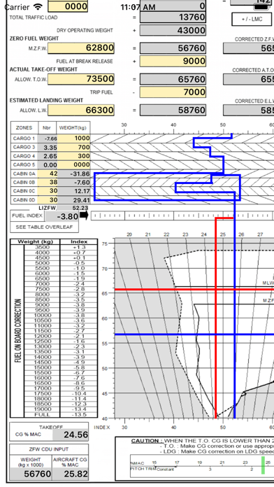Edit Cabin 0D passenger count 30
Image resolution: width=274 pixels, height=487 pixels.
pyautogui.click(x=48, y=200)
